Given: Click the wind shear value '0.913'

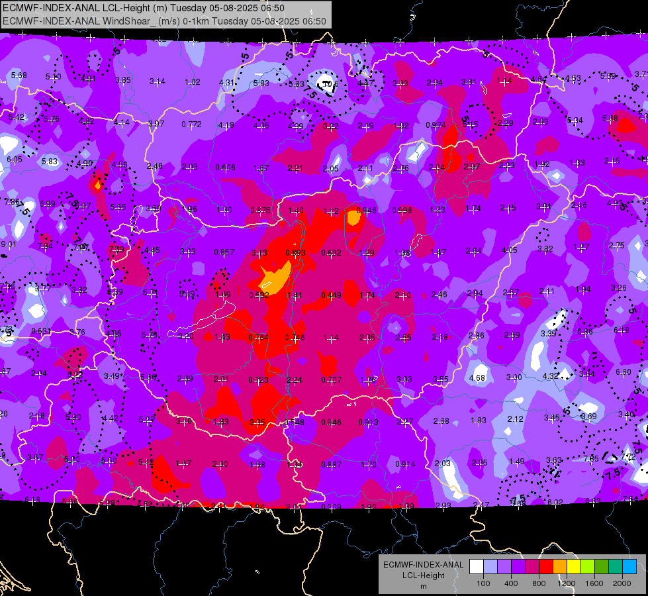Looking at the screenshot, I should point(368,422).
